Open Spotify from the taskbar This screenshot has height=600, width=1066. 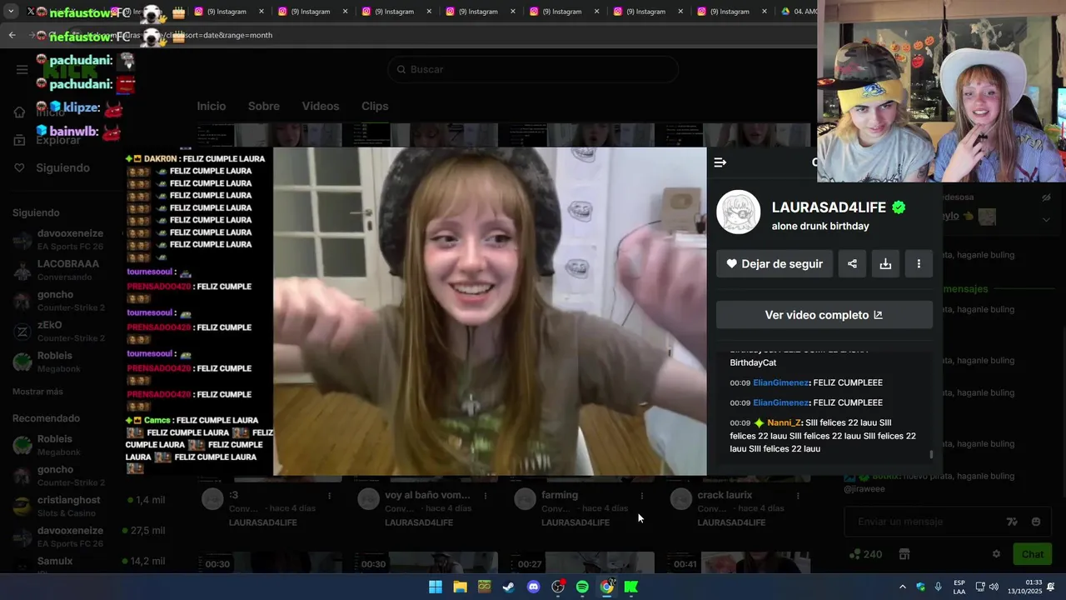pos(582,587)
